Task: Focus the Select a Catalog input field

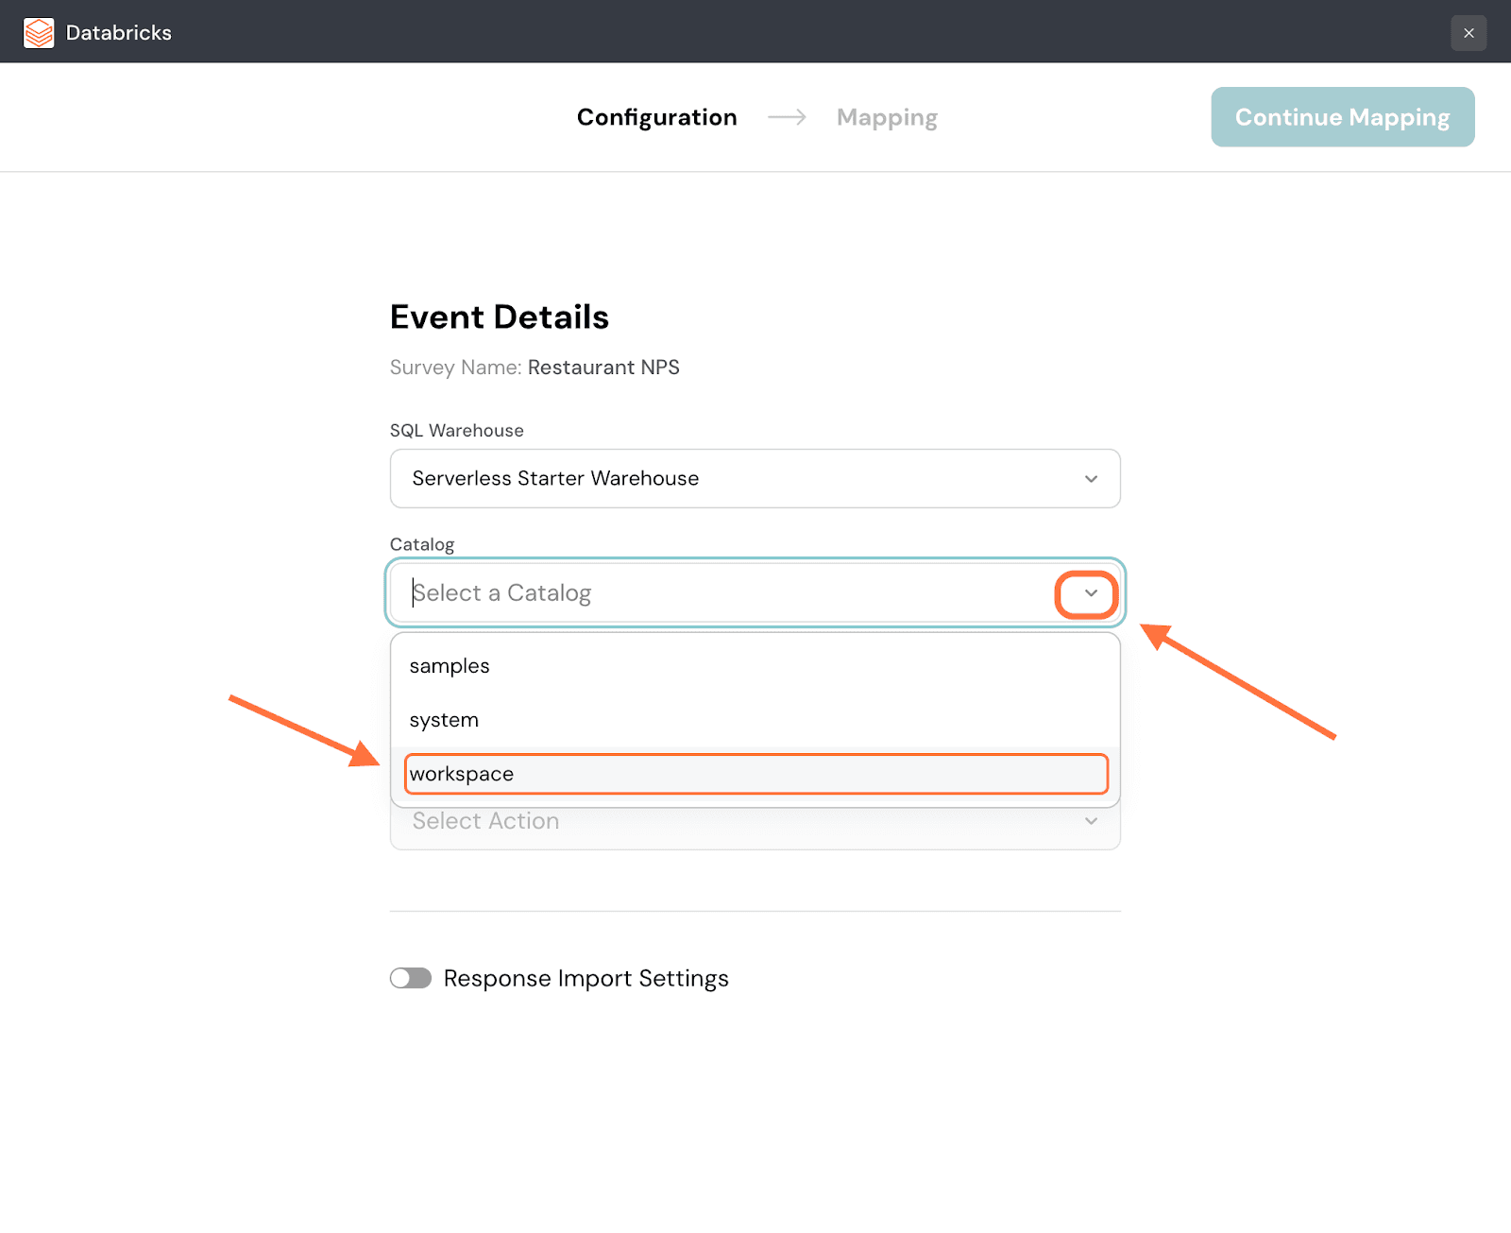Action: click(x=718, y=593)
